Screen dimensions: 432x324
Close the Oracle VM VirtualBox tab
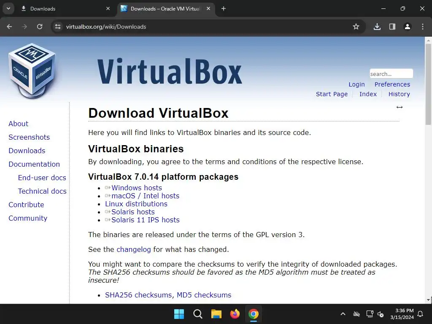pos(208,8)
